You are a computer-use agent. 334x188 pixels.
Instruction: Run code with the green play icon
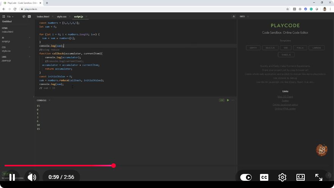click(228, 100)
